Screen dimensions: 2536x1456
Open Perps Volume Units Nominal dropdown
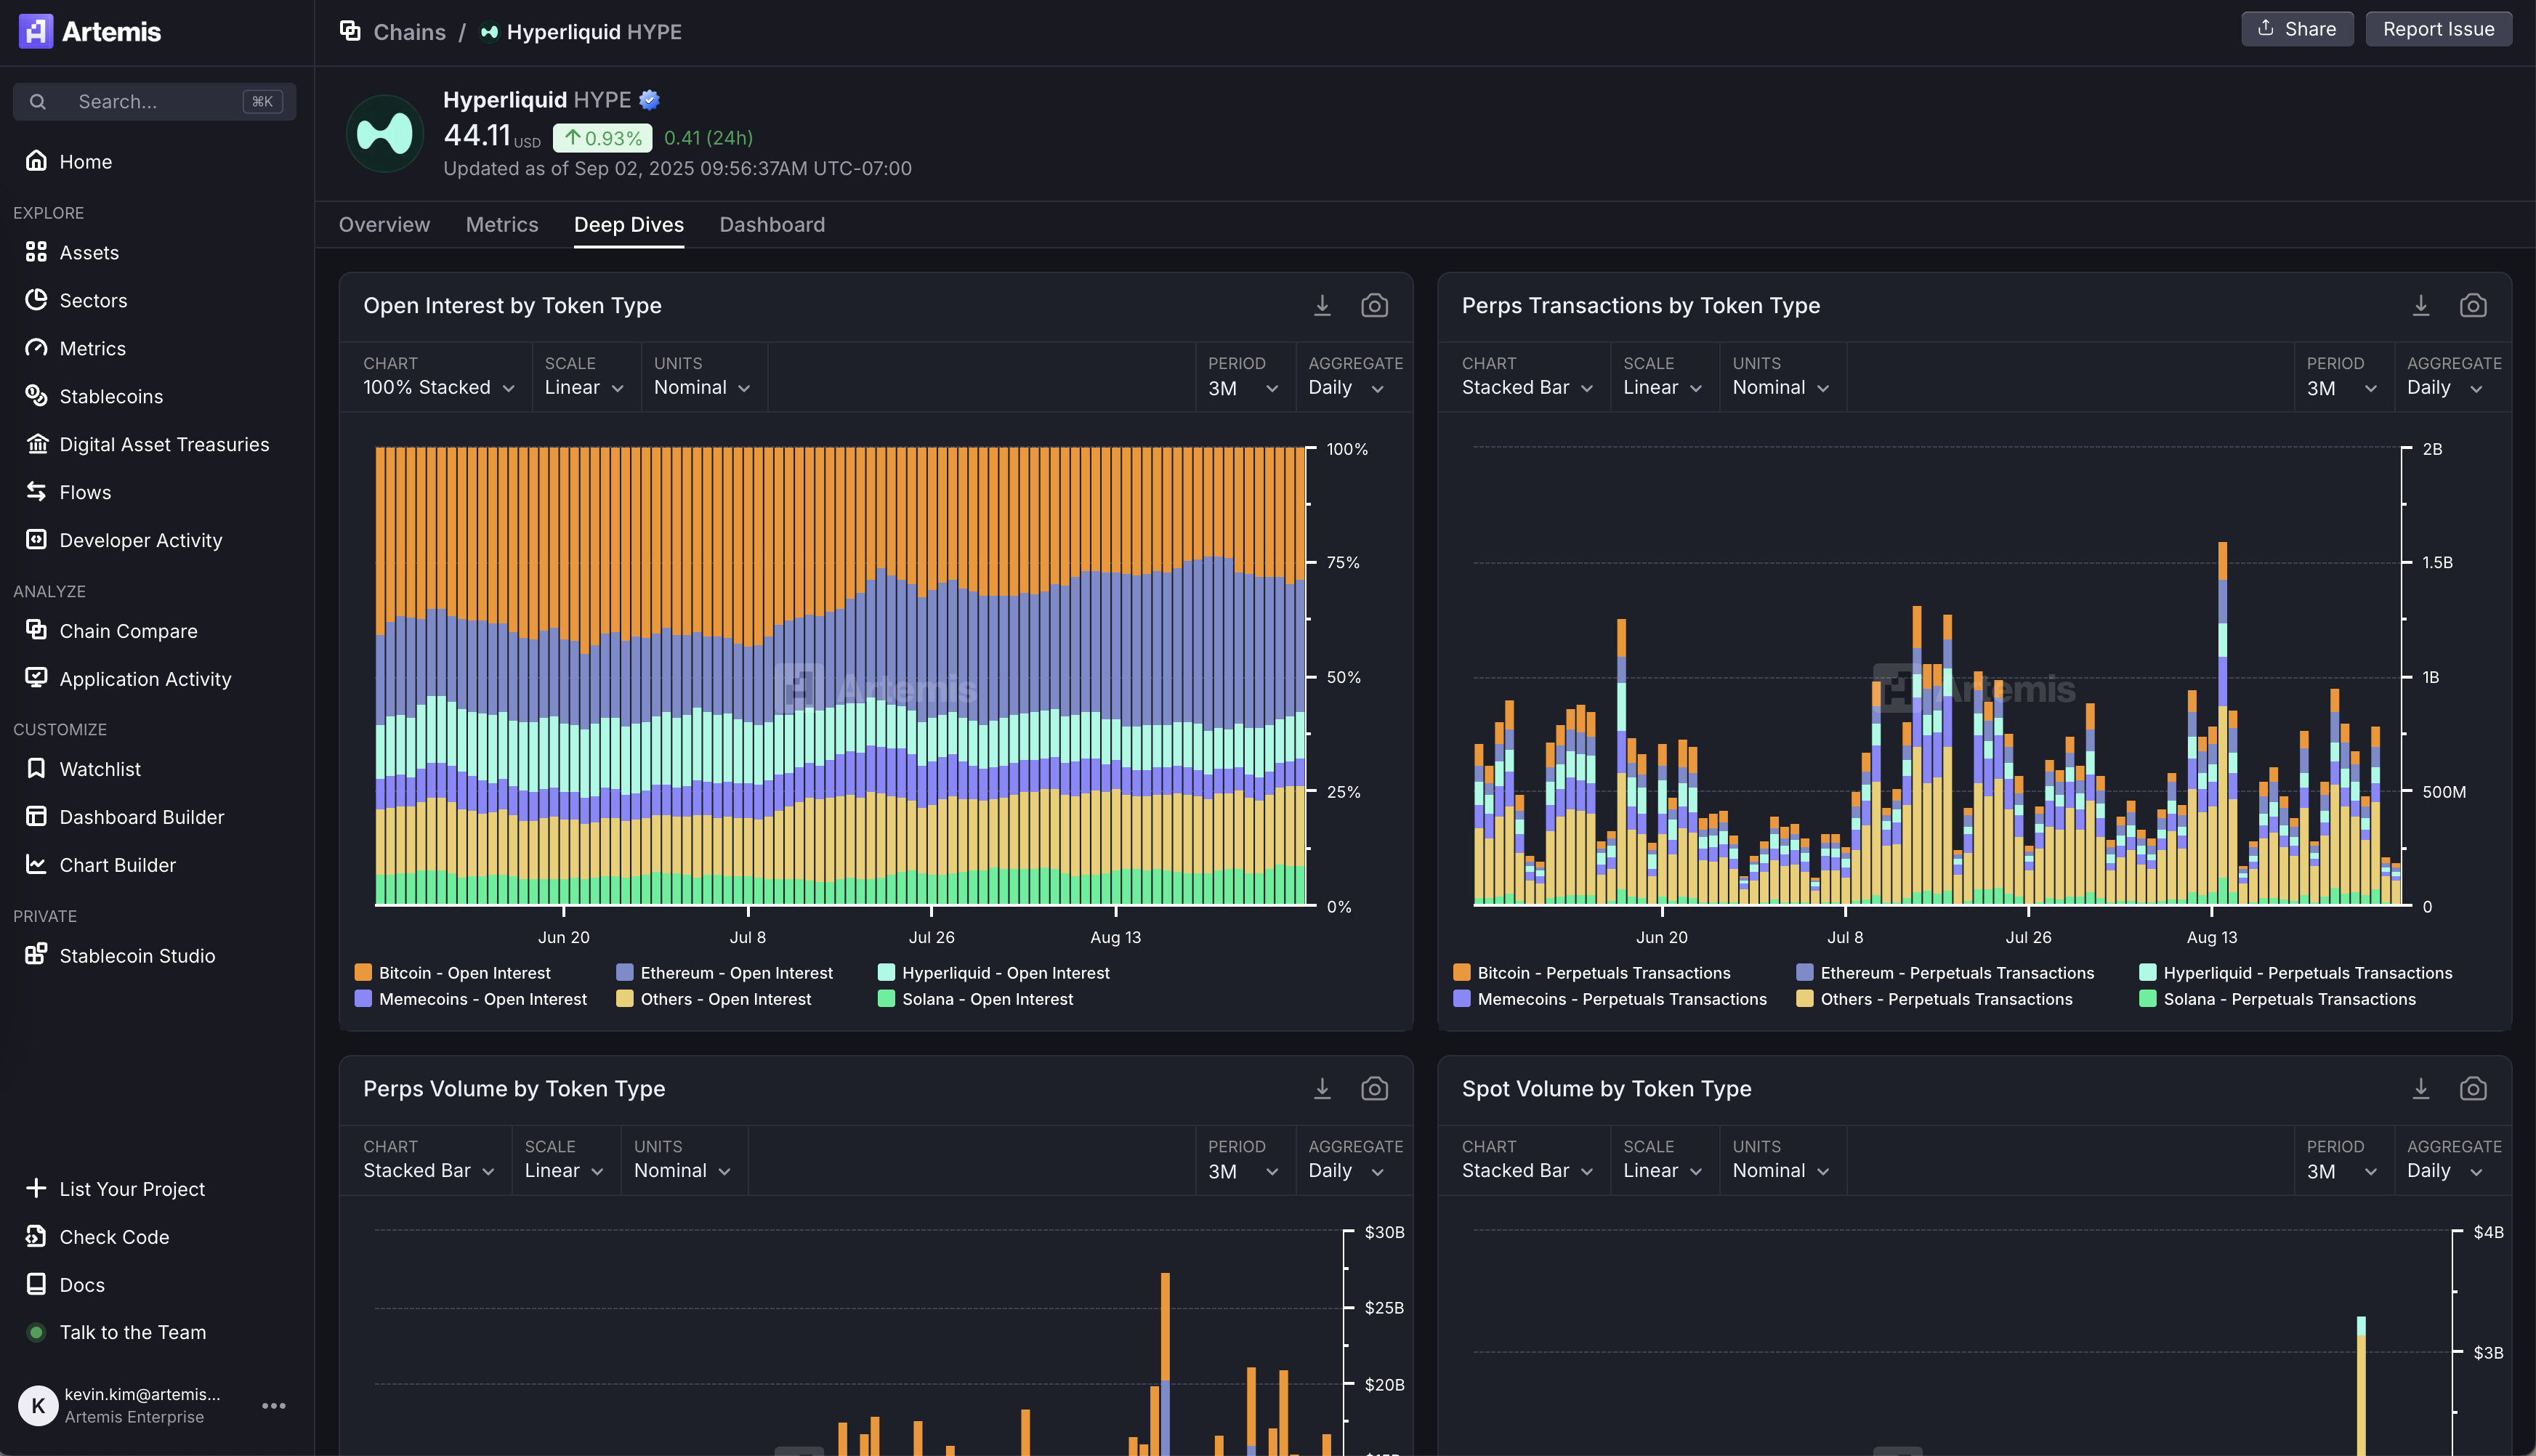pos(682,1170)
